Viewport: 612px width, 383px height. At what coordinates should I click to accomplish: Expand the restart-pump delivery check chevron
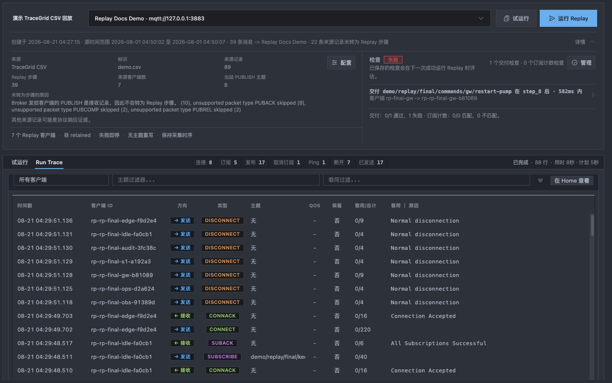point(592,94)
